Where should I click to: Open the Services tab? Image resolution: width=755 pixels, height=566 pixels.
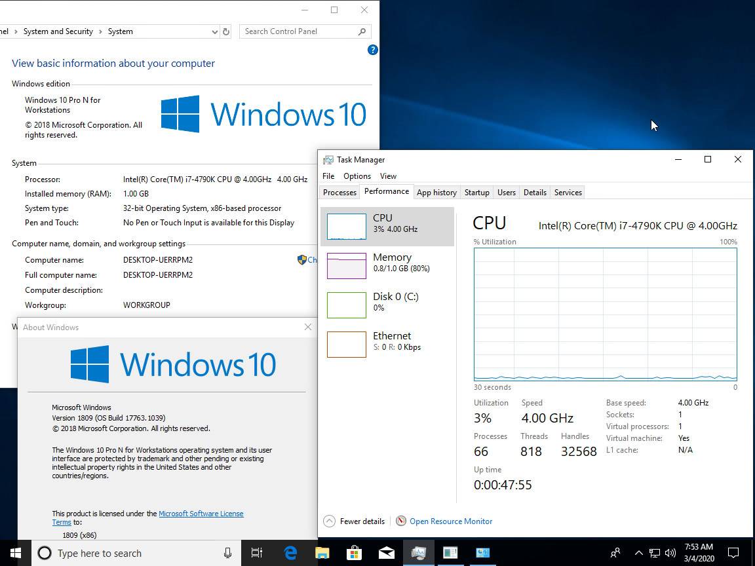click(568, 193)
